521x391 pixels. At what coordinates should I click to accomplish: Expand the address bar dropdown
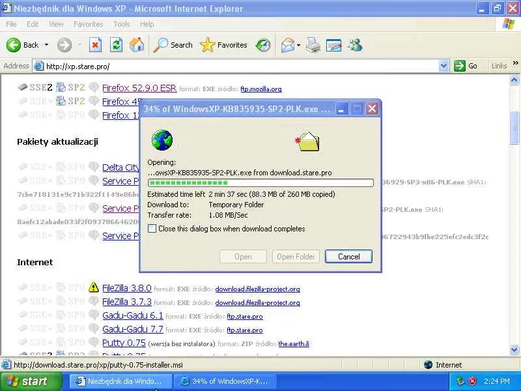pos(444,66)
